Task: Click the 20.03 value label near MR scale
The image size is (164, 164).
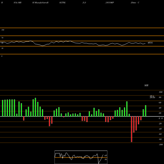Action: tap(152, 97)
